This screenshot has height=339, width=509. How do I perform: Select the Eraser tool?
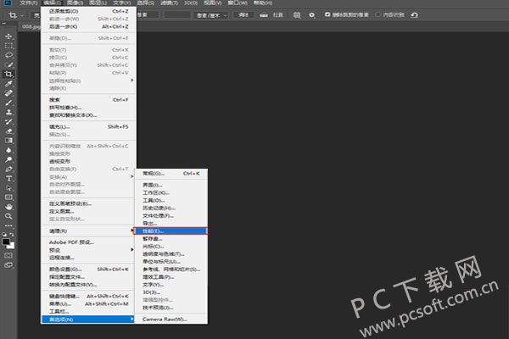8,131
